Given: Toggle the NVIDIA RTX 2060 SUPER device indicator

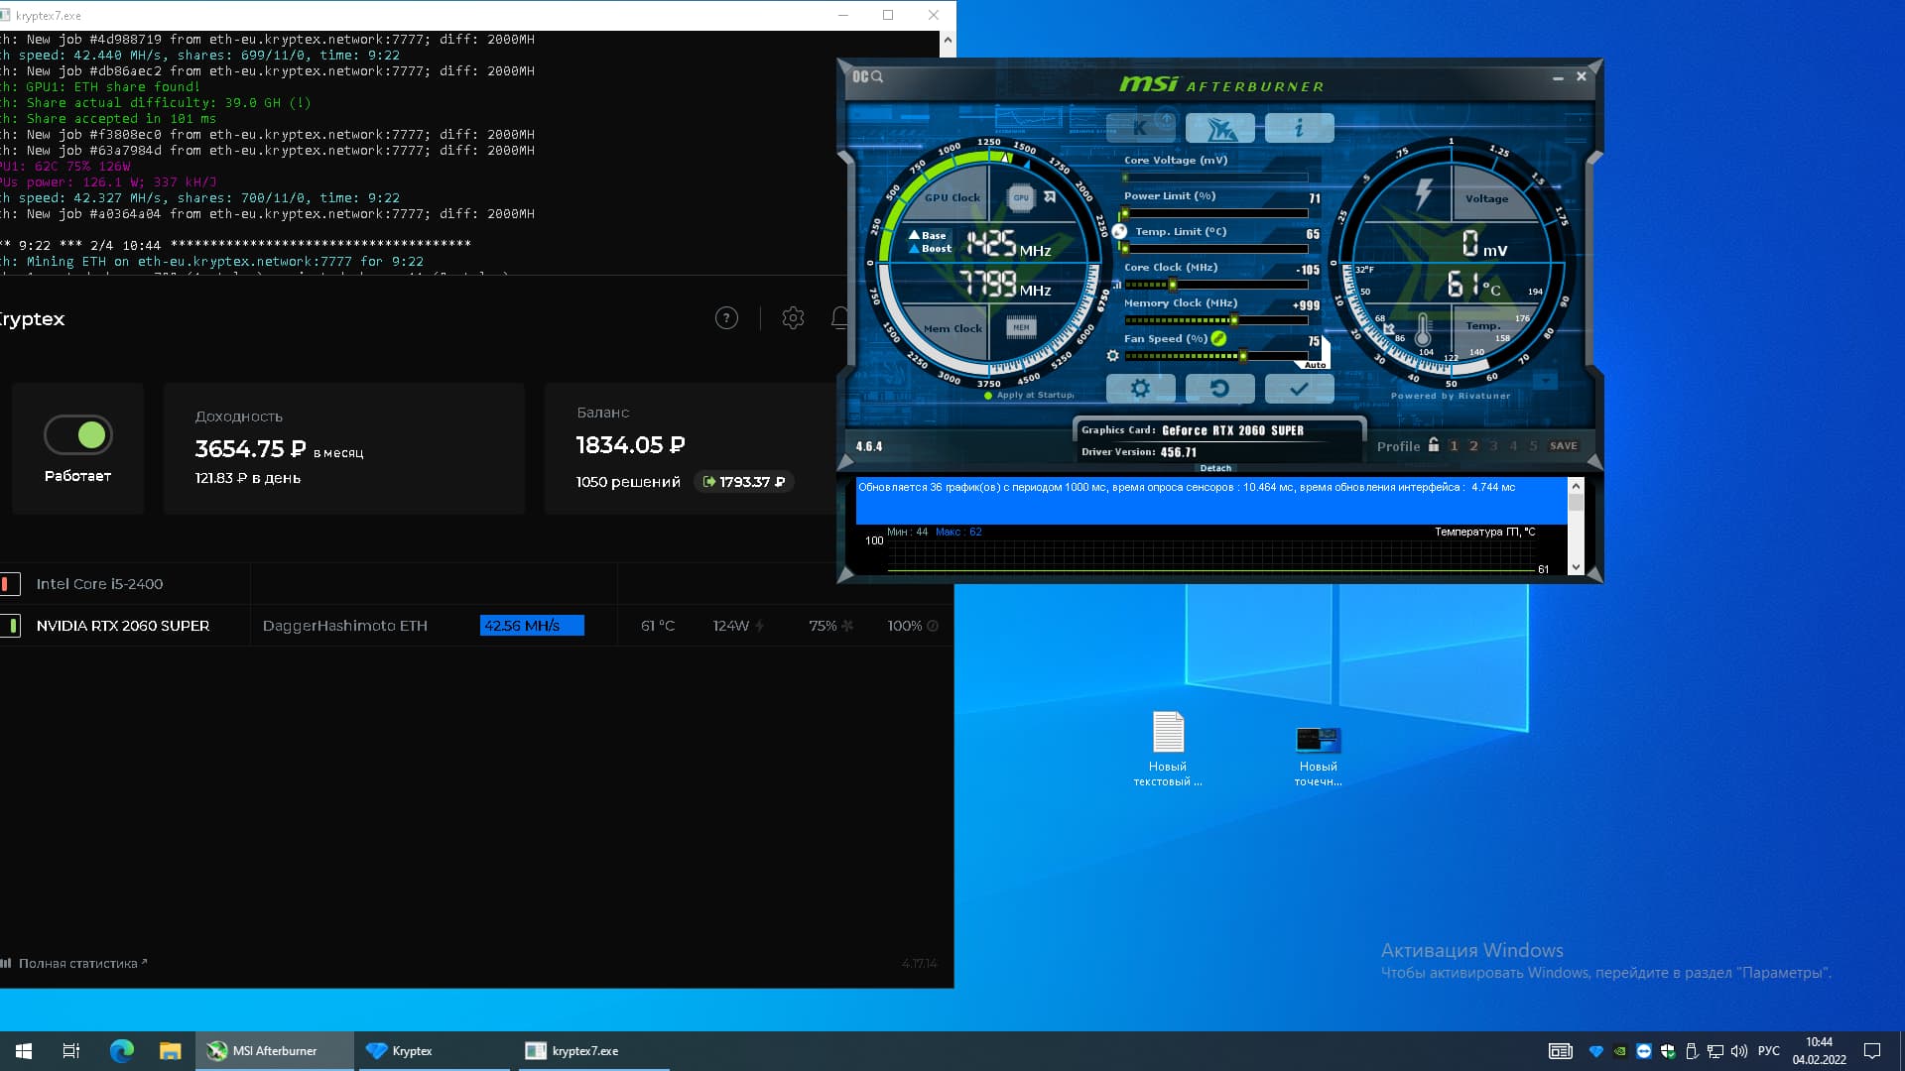Looking at the screenshot, I should [11, 626].
